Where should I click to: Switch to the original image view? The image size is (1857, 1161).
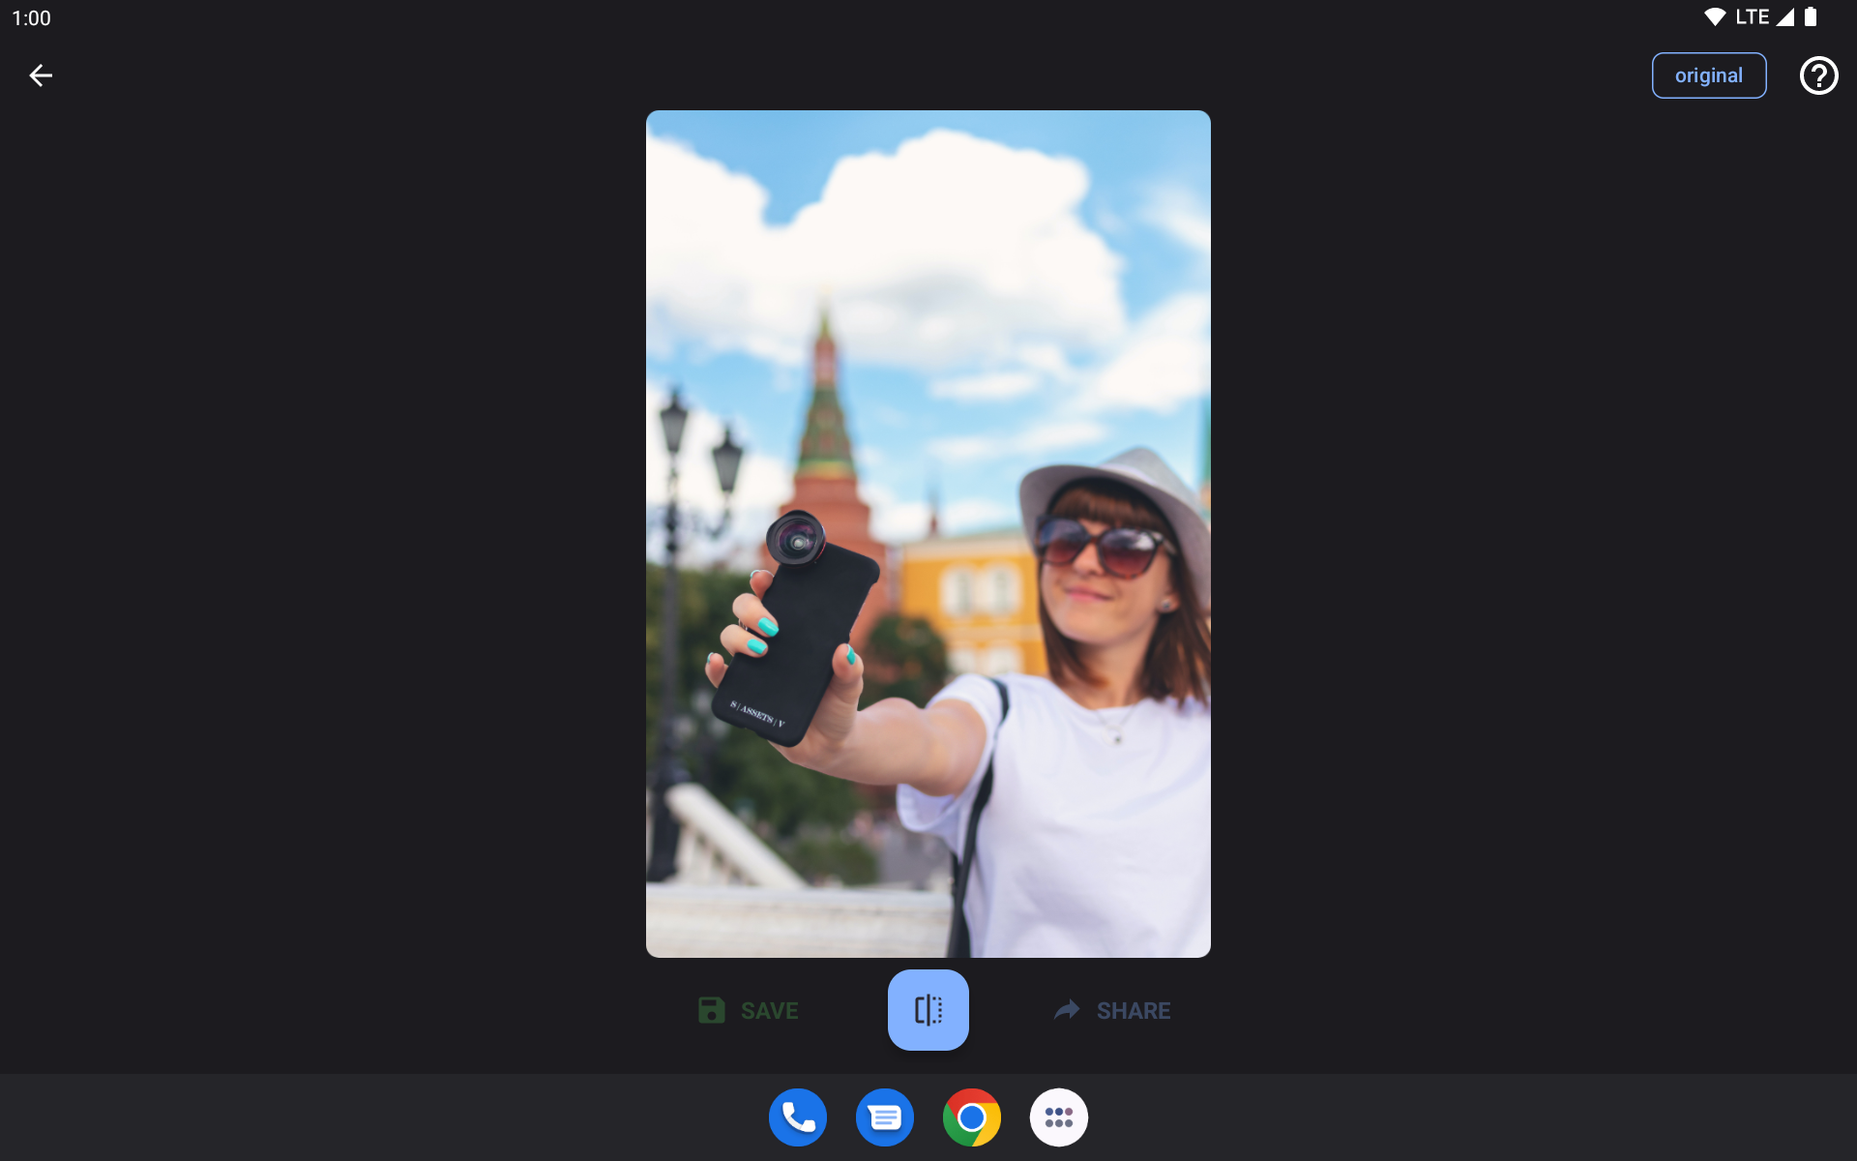(x=1708, y=75)
